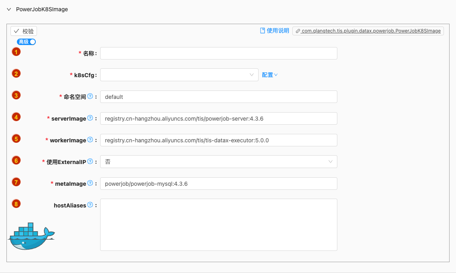456x273 pixels.
Task: Click the Docker whale logo
Action: [x=31, y=236]
